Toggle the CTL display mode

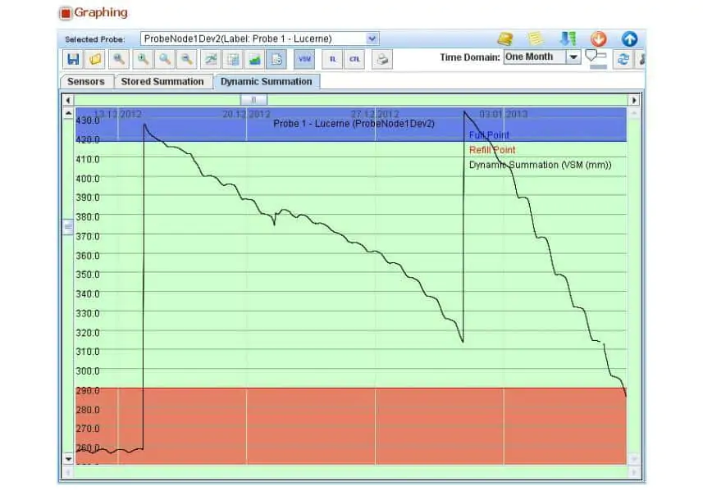pyautogui.click(x=354, y=58)
